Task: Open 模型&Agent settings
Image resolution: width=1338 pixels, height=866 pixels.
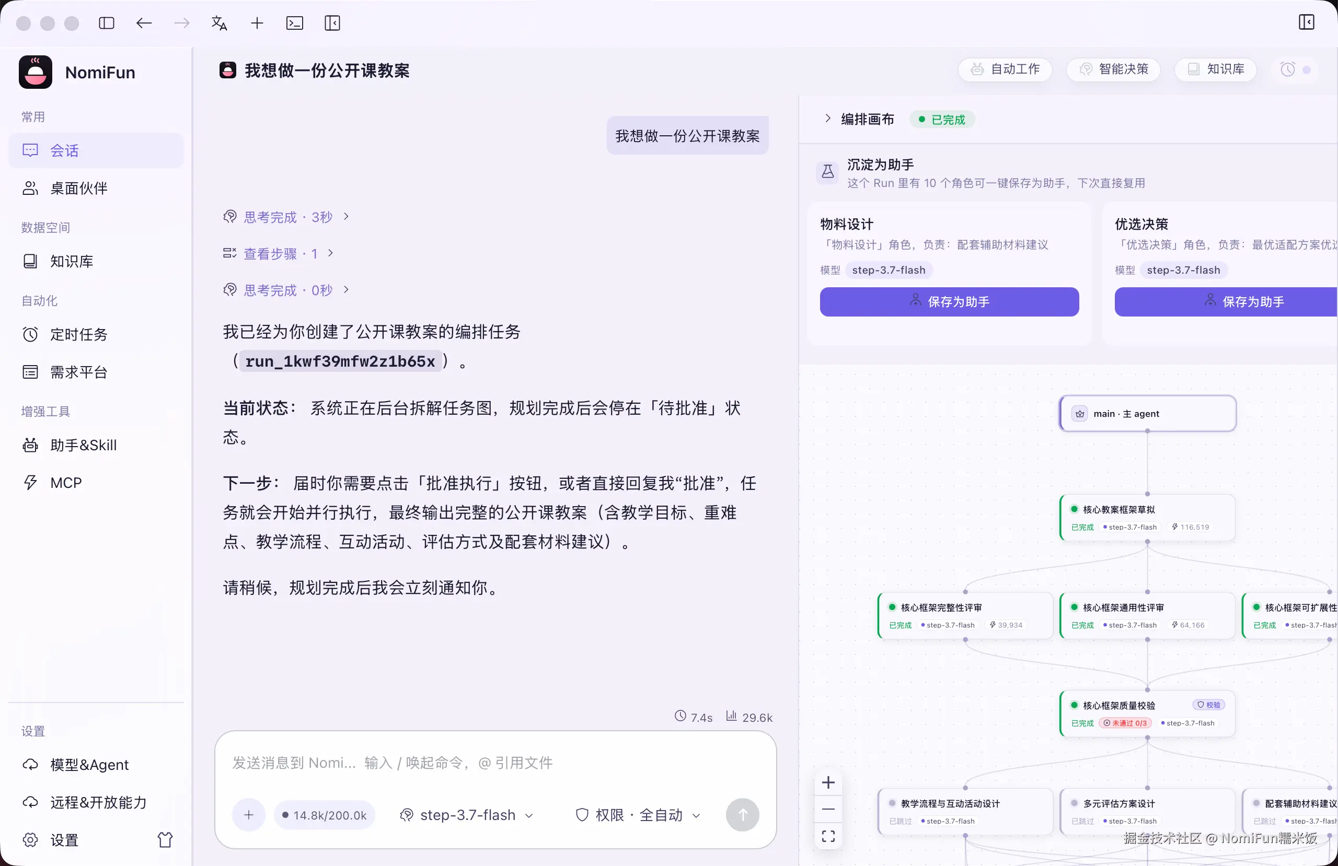Action: tap(96, 764)
